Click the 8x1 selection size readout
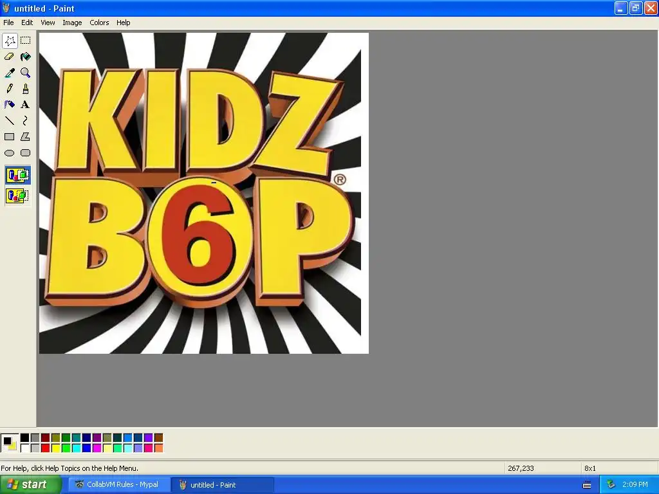 point(589,468)
